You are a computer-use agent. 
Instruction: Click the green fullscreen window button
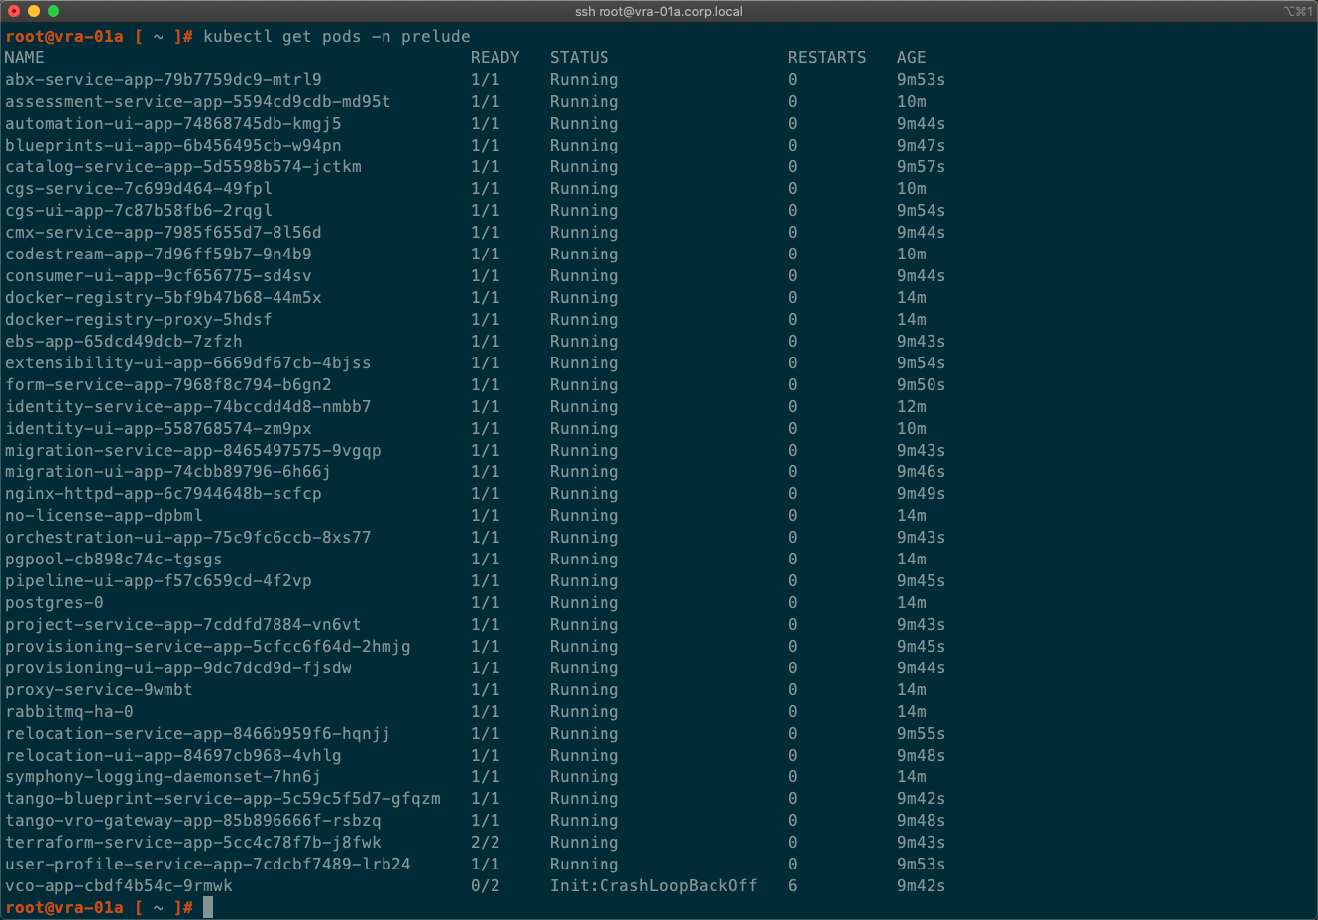point(54,11)
